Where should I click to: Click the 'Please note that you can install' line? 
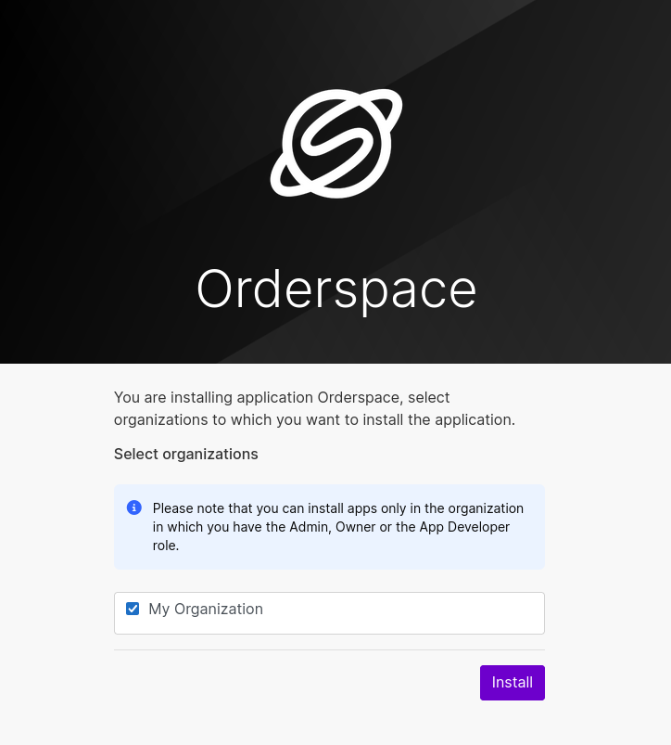pyautogui.click(x=338, y=508)
